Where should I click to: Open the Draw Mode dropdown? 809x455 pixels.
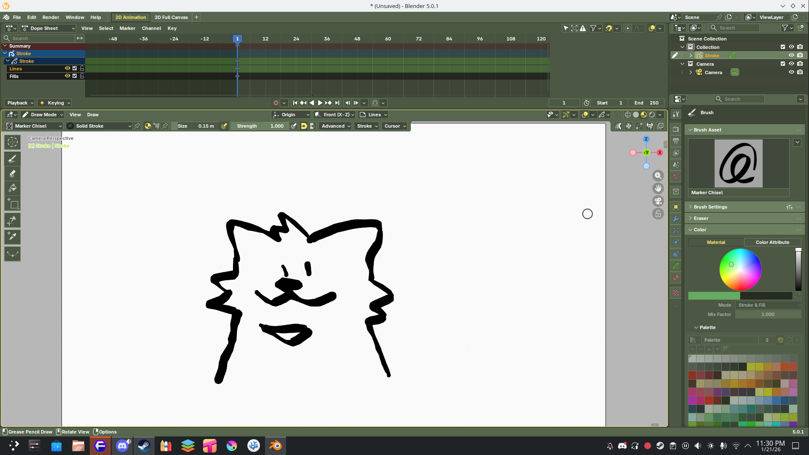click(43, 115)
